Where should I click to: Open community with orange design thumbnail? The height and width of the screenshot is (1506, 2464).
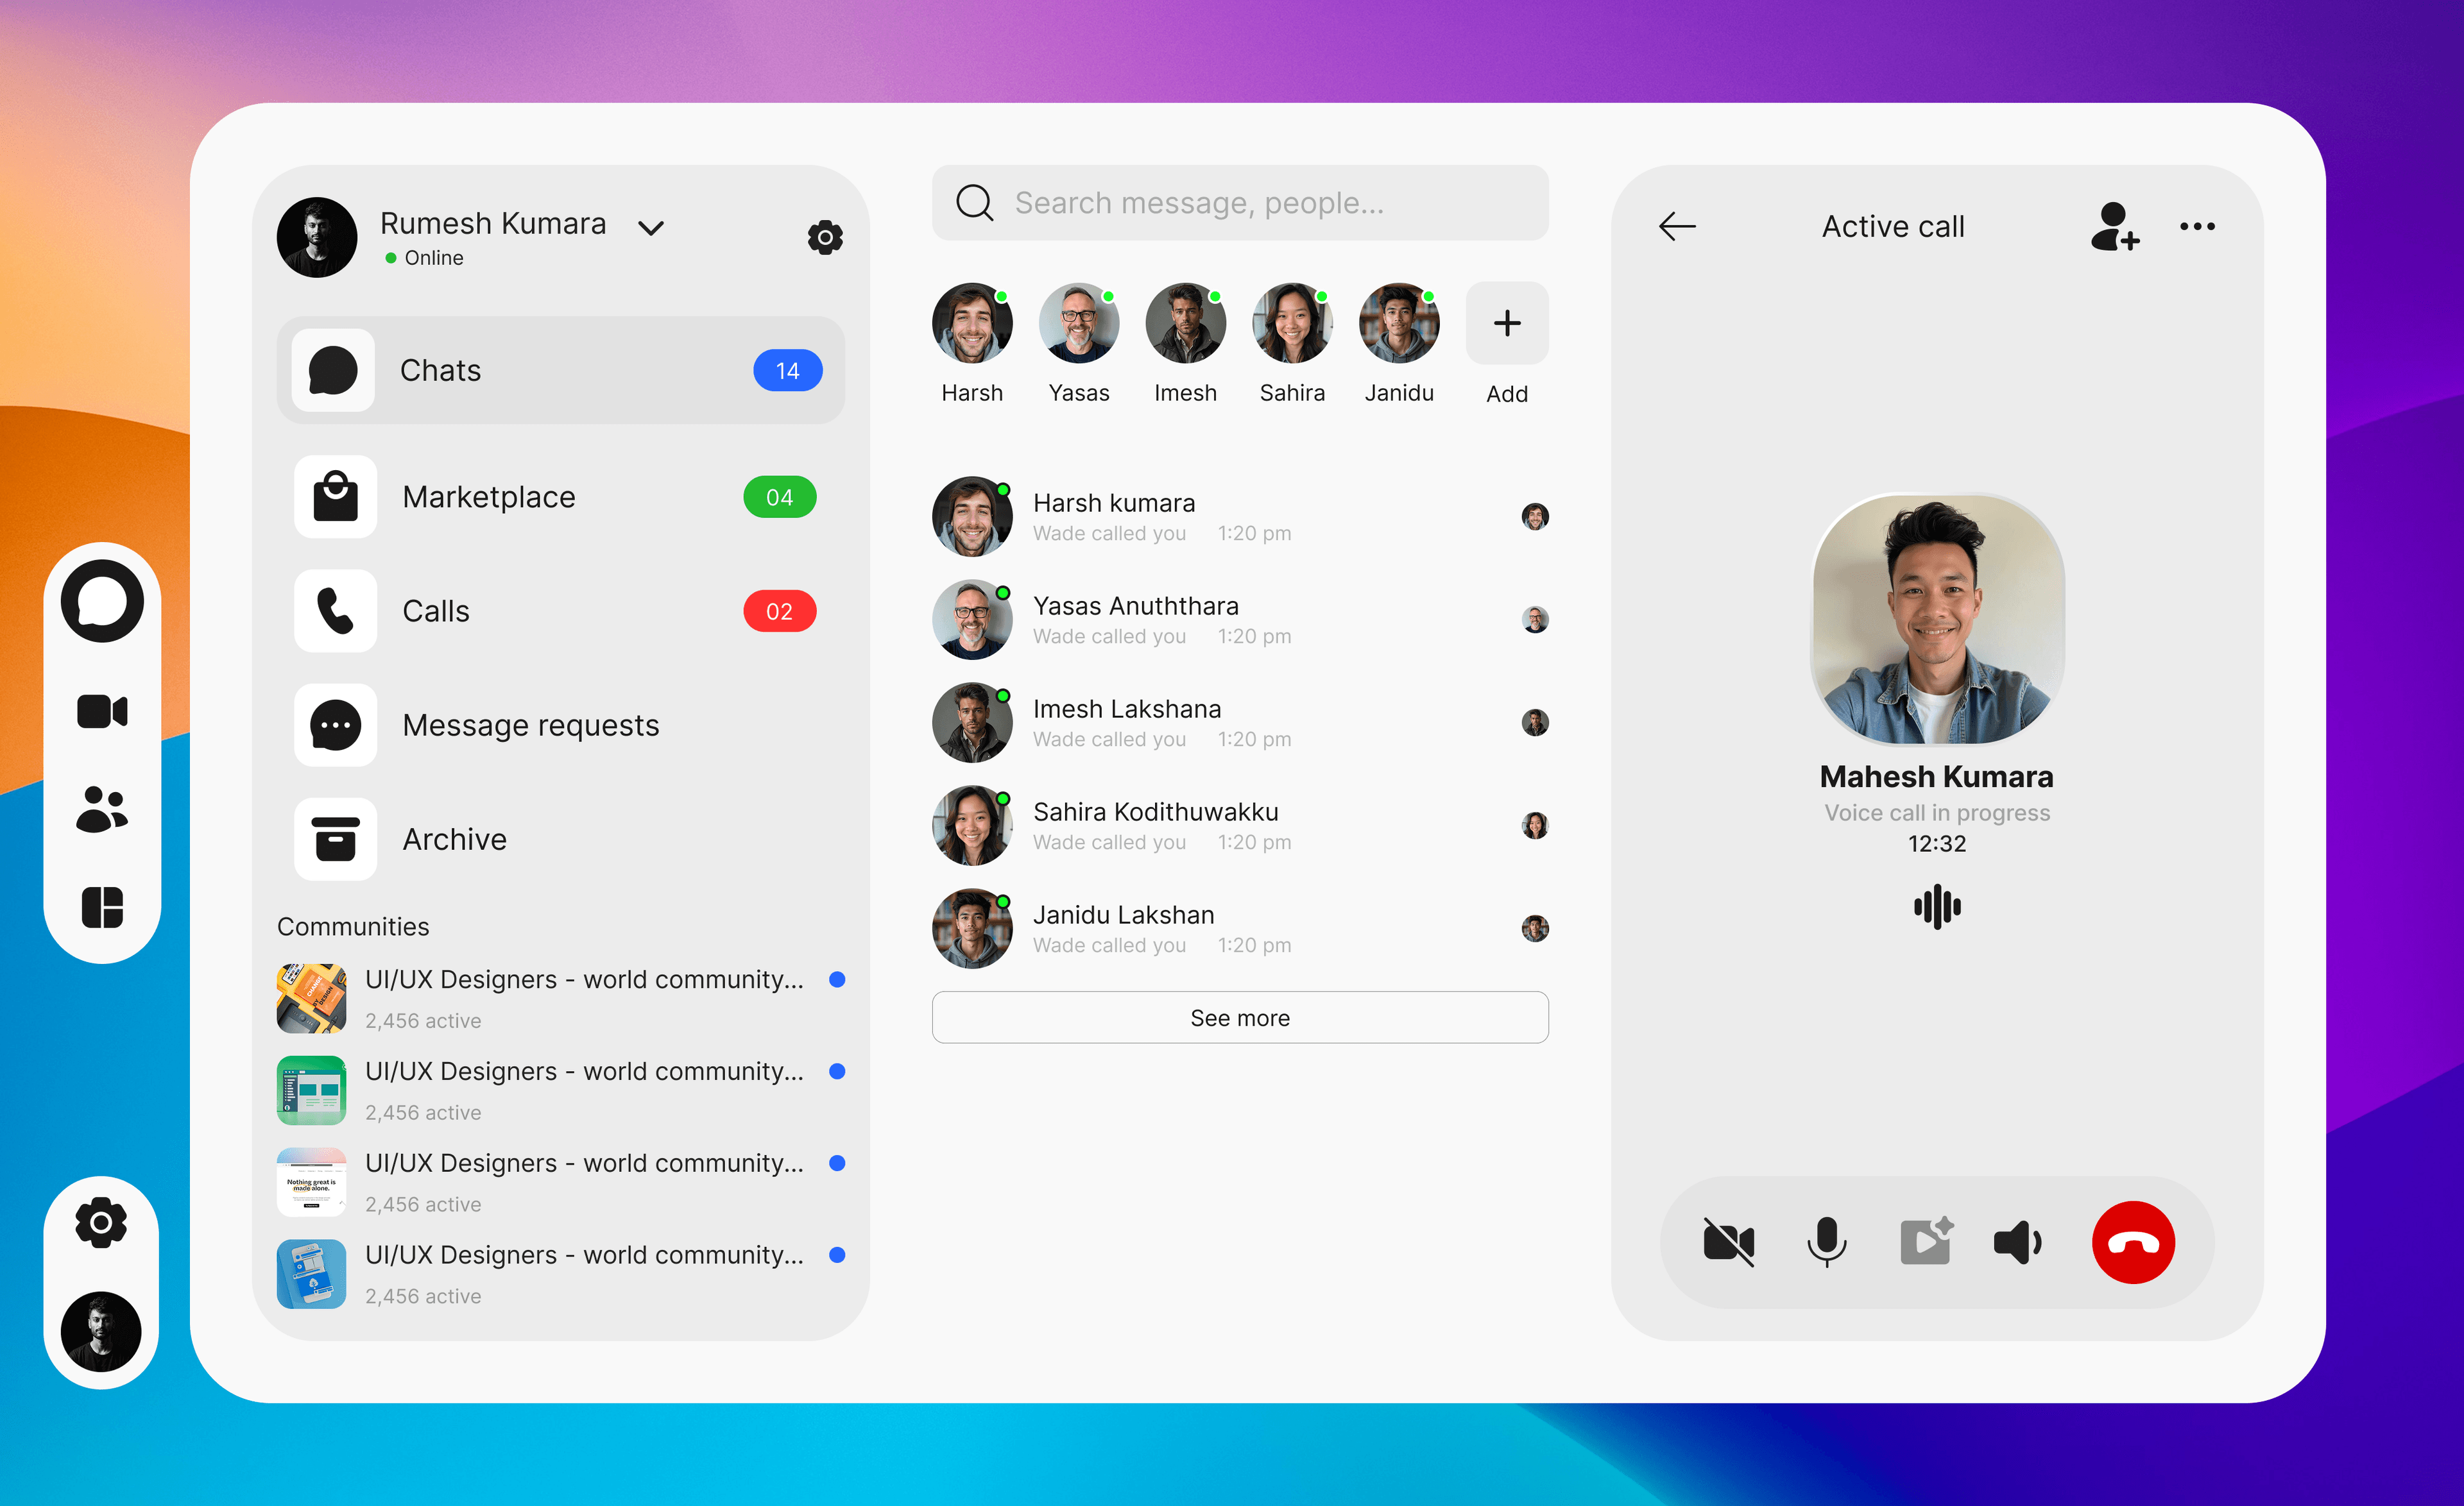coord(561,999)
